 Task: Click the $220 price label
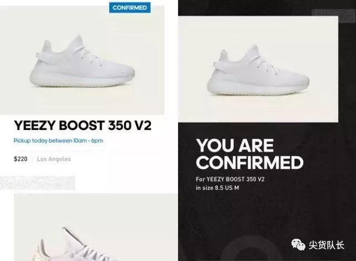coord(21,159)
